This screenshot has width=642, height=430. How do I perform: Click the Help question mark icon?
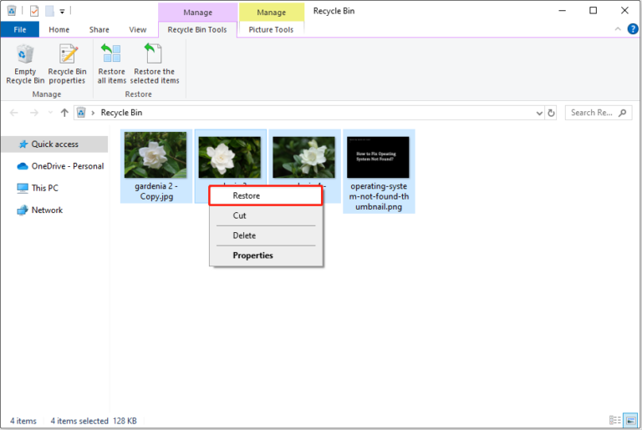[633, 29]
